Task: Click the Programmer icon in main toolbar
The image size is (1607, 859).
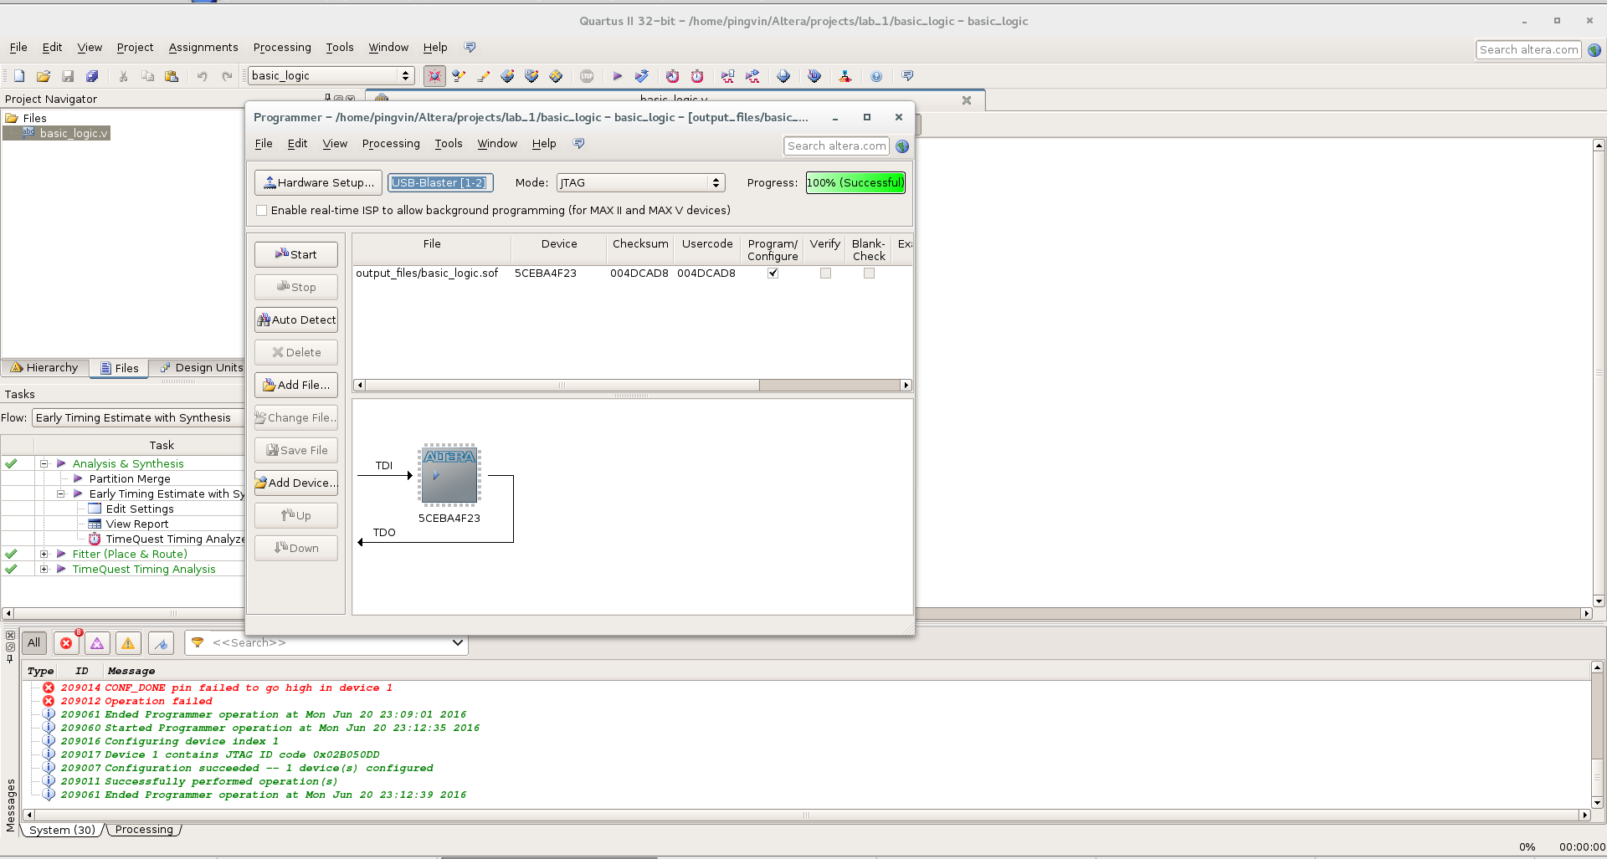Action: point(814,76)
